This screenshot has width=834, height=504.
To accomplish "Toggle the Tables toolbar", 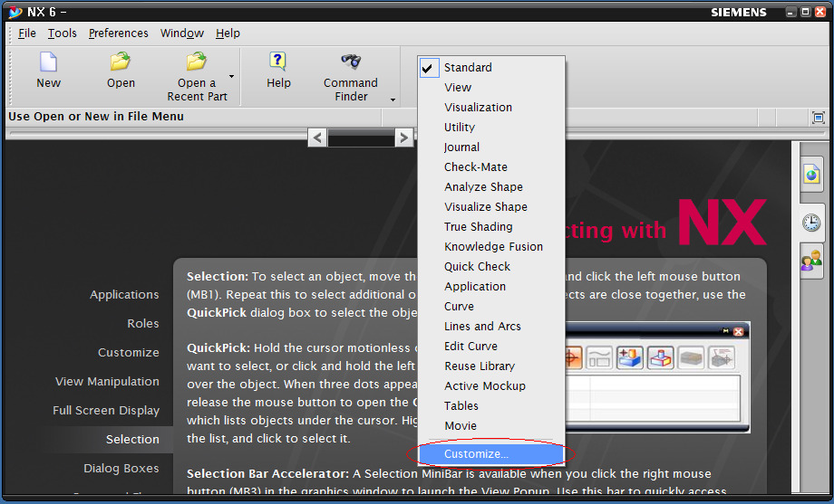I will pyautogui.click(x=491, y=405).
